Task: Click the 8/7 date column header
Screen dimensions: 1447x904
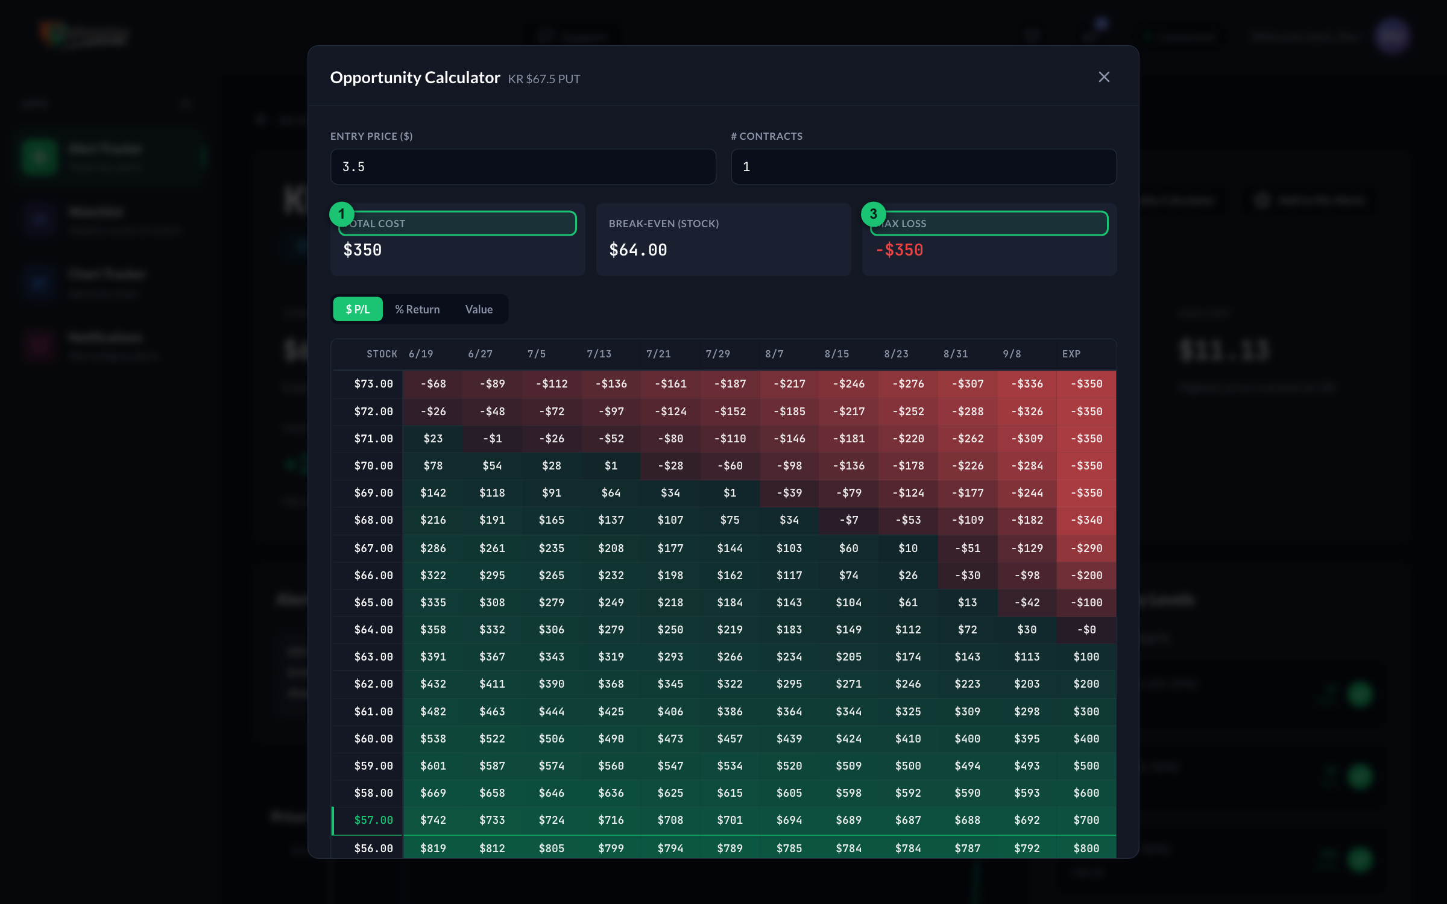Action: pyautogui.click(x=774, y=354)
